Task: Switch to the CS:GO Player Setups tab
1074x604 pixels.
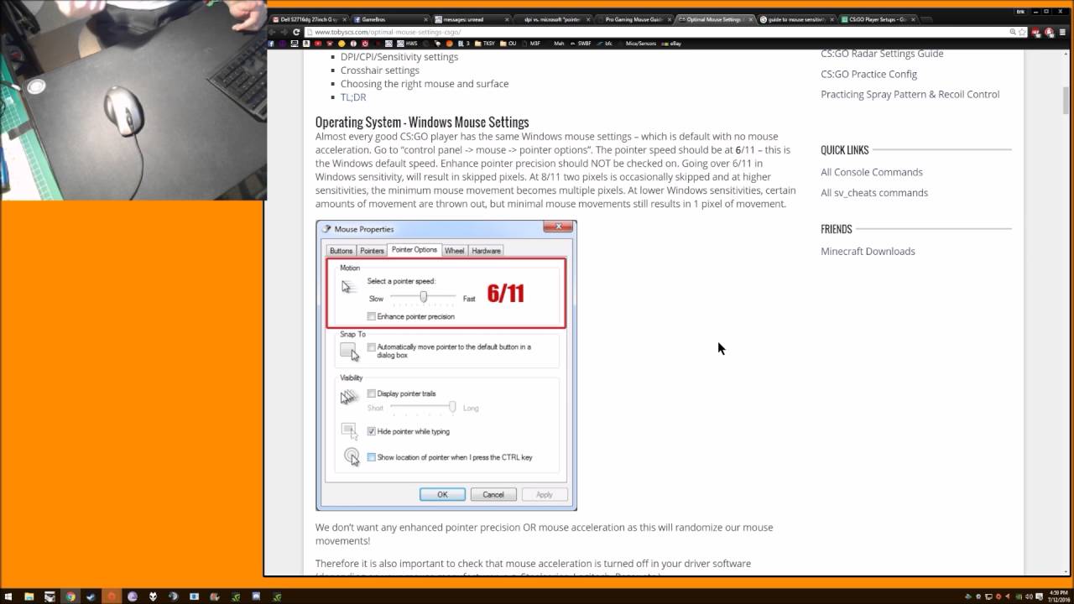Action: coord(879,18)
